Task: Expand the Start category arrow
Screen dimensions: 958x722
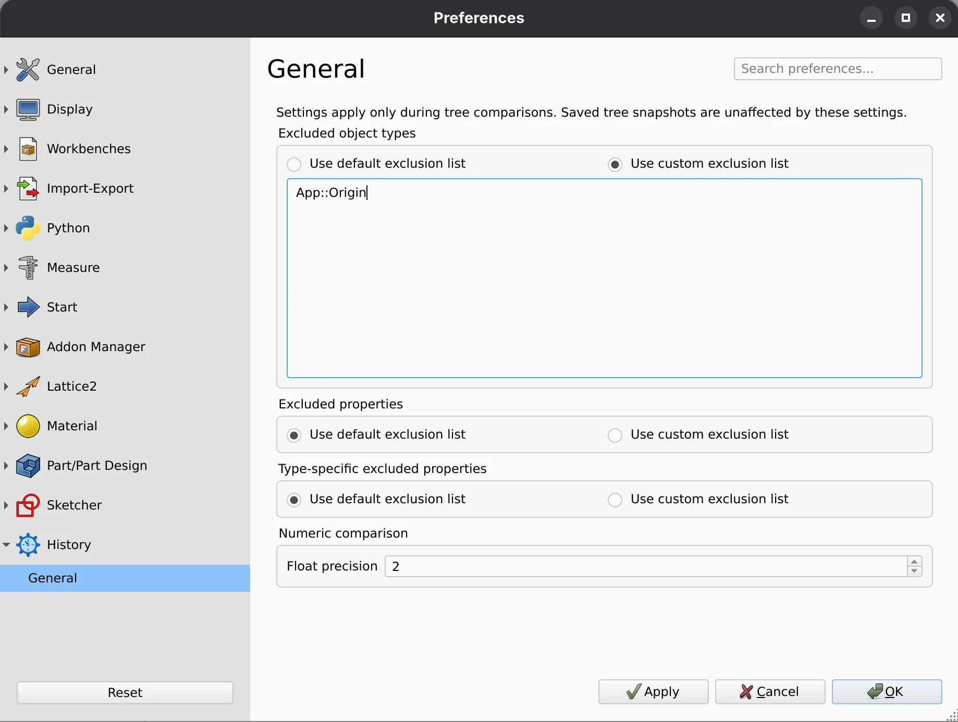Action: pos(6,307)
